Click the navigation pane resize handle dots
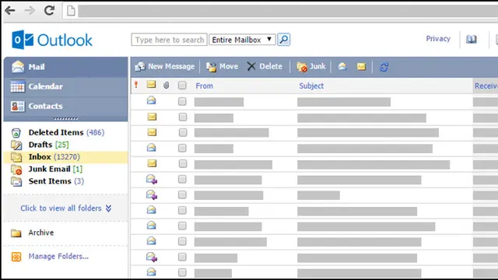Viewport: 498px width, 280px height. coord(65,119)
